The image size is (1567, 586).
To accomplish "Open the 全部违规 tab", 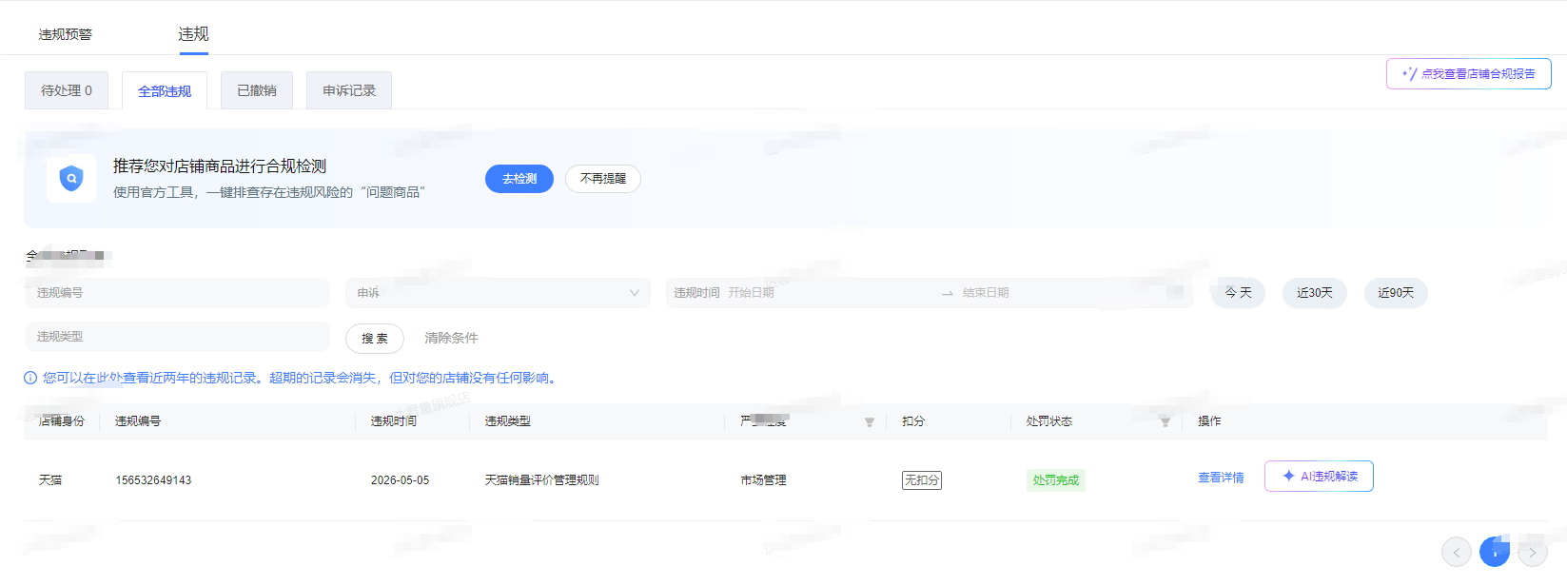I will tap(165, 90).
